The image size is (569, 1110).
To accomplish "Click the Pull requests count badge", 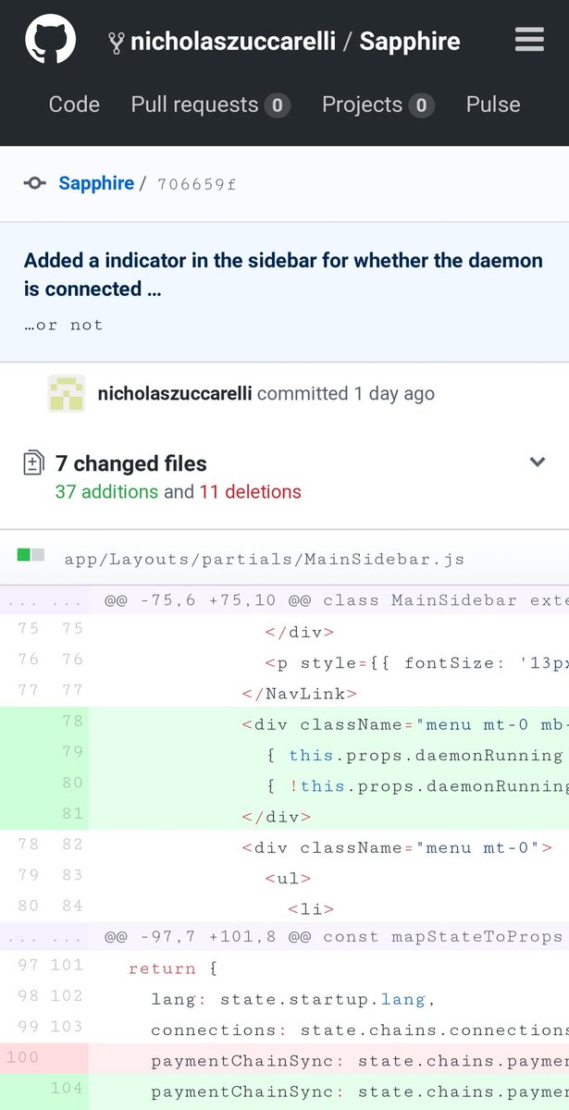I will [277, 105].
